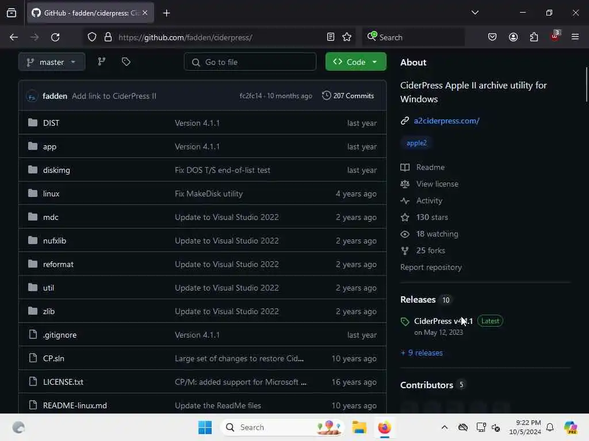589x441 pixels.
Task: Open tracking protection shield info
Action: pyautogui.click(x=92, y=37)
